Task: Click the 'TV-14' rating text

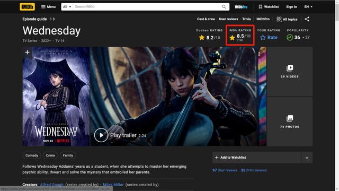Action: click(60, 41)
